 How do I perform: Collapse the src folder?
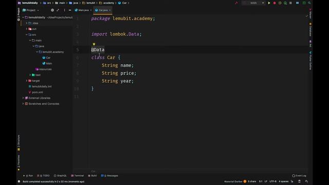tap(27, 34)
